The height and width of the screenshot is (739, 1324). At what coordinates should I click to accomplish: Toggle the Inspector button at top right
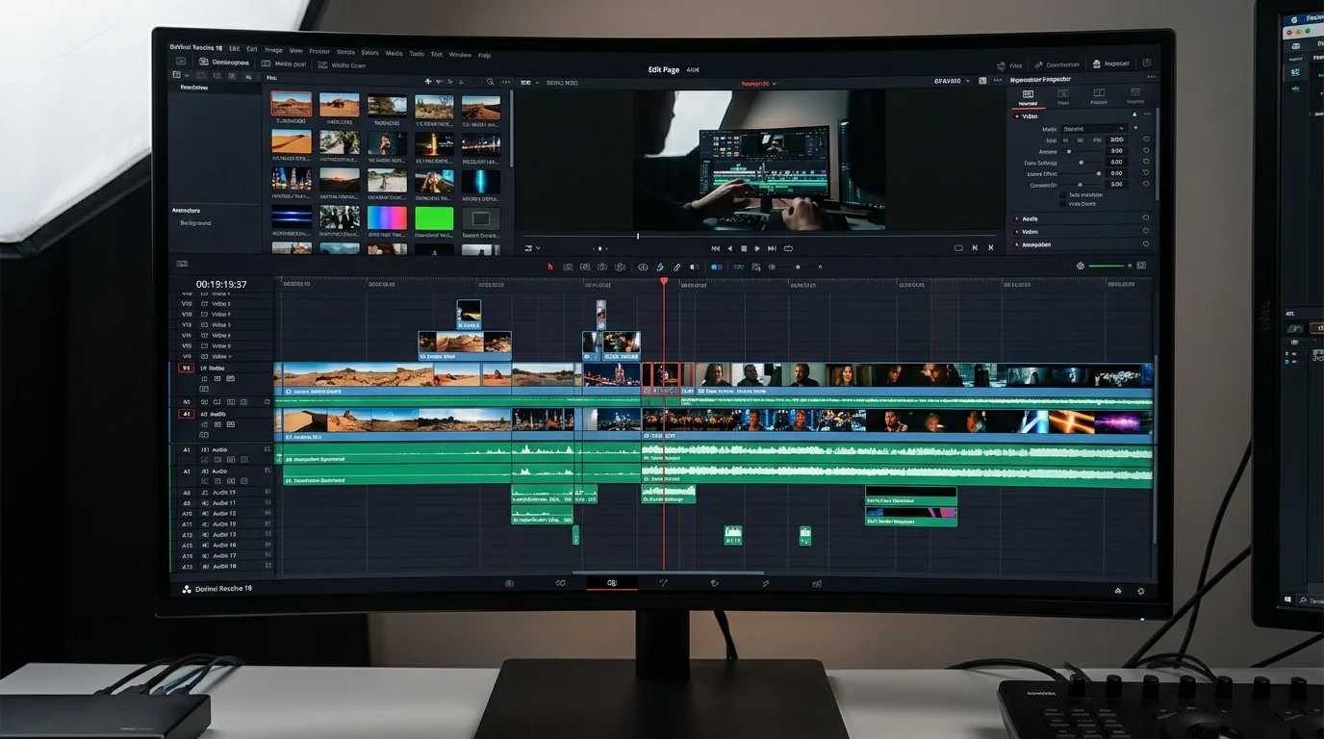(x=1109, y=64)
